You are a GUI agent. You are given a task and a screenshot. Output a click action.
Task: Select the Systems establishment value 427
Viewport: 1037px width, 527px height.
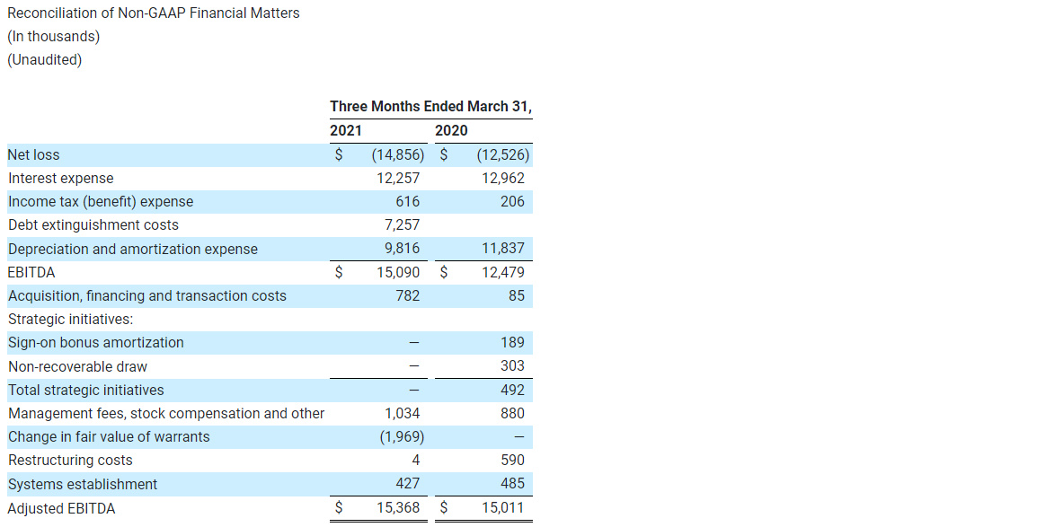[409, 483]
